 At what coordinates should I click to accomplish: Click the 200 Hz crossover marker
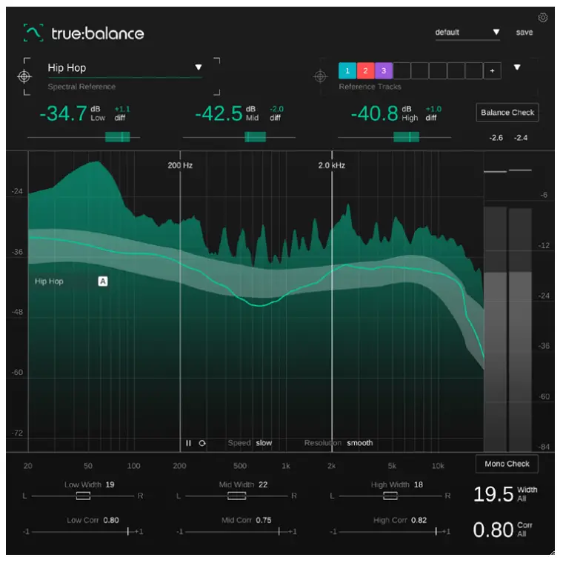pyautogui.click(x=180, y=165)
